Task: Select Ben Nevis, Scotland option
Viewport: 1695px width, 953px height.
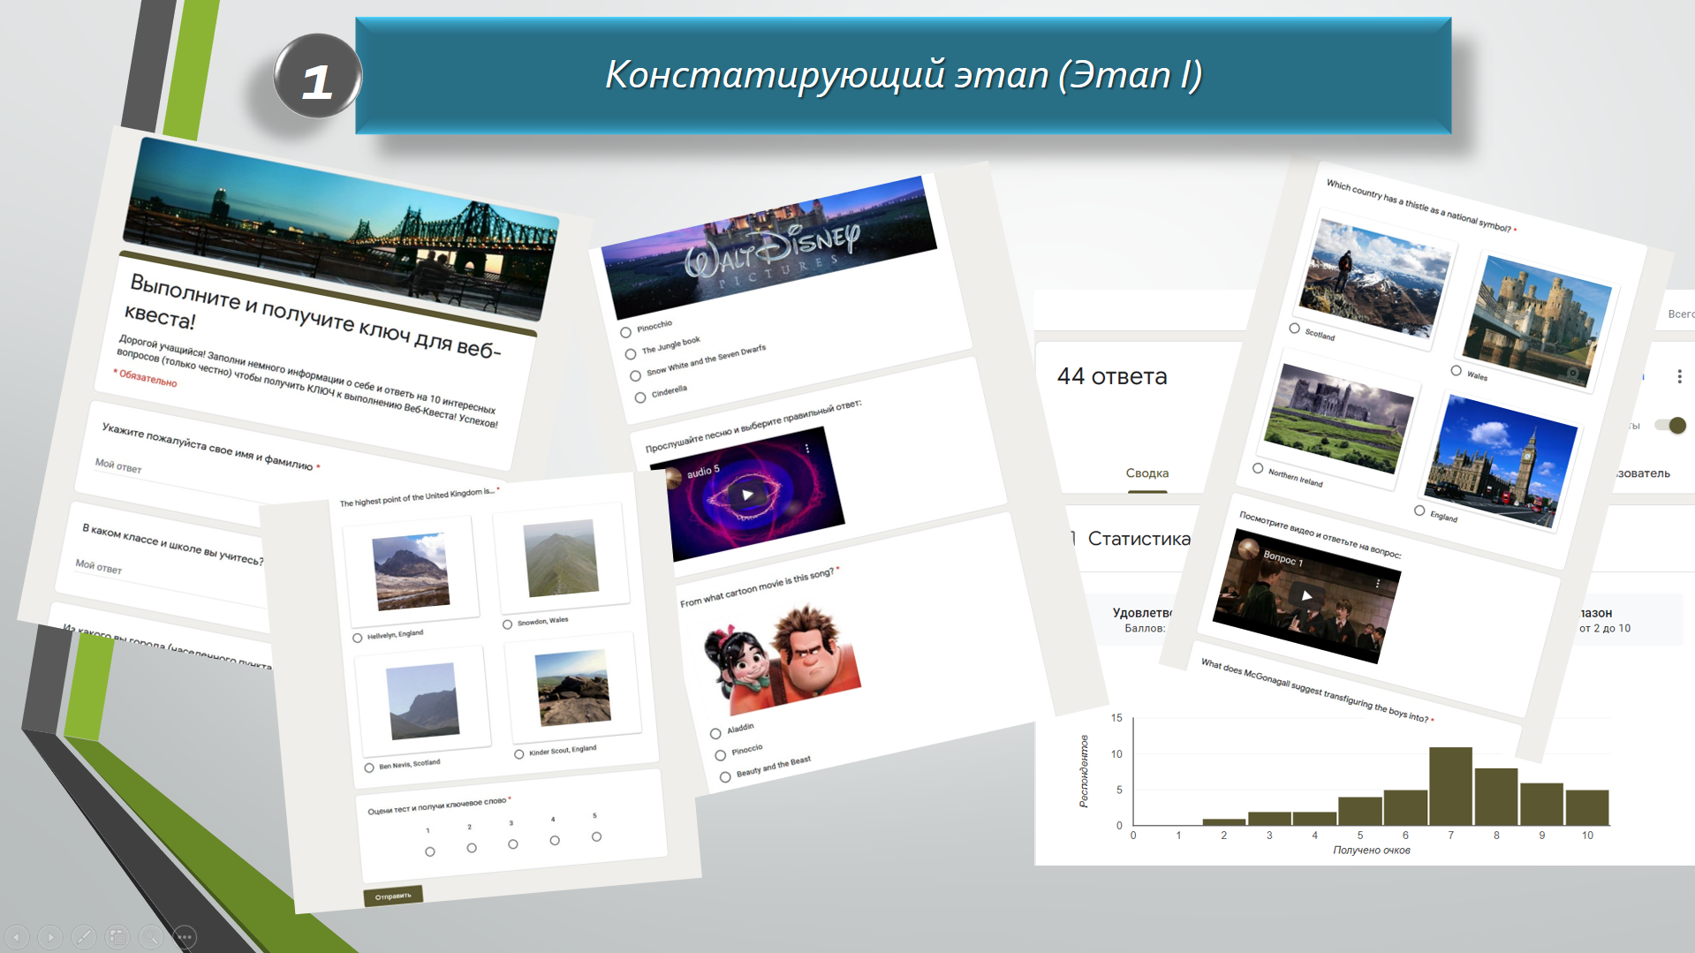Action: (369, 768)
